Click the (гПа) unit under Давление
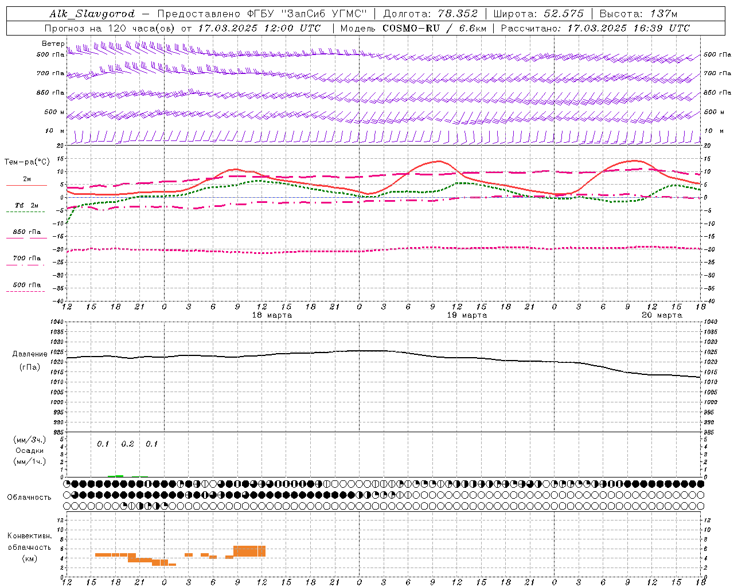The height and width of the screenshot is (587, 734). 30,367
